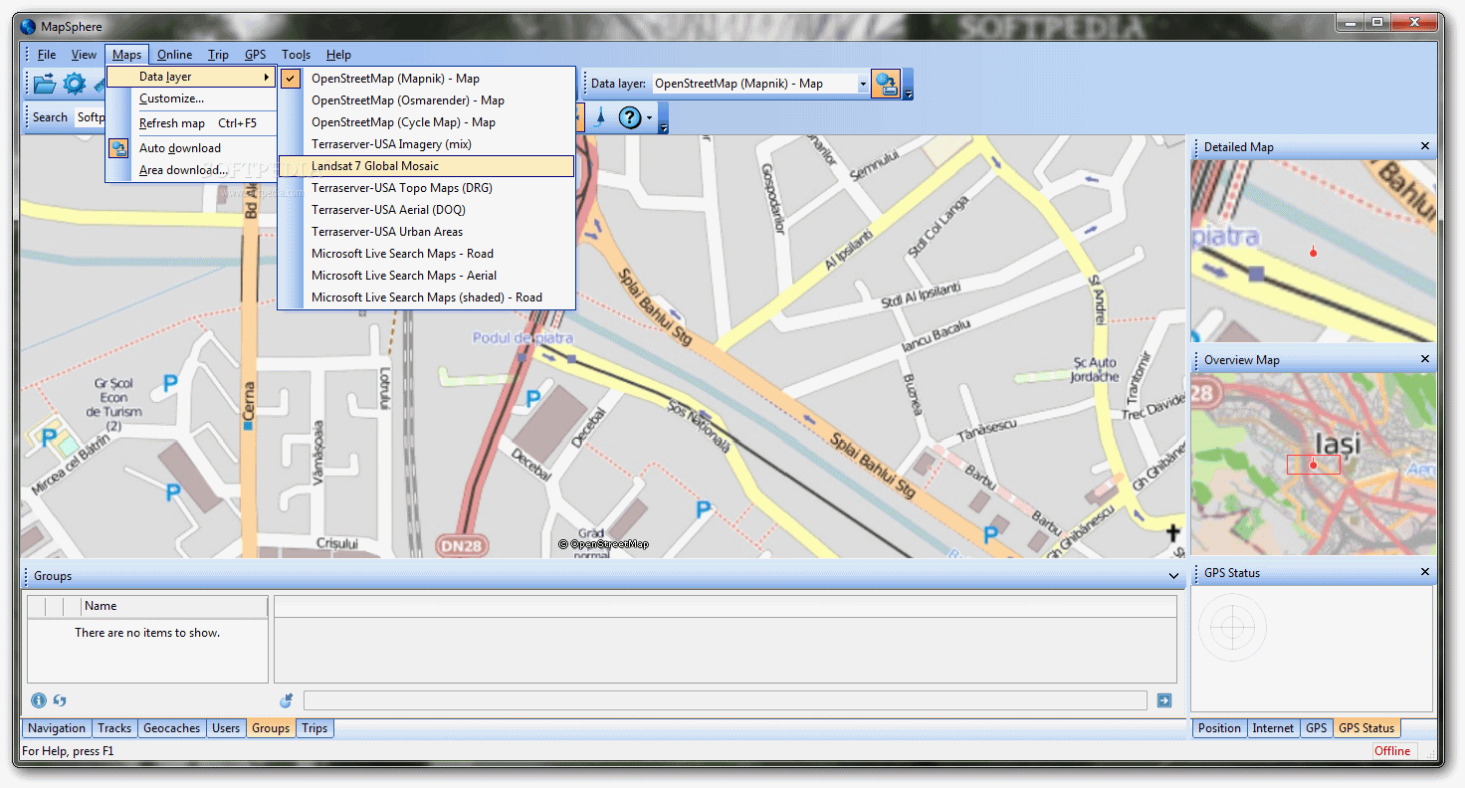This screenshot has width=1465, height=788.
Task: Close the Overview Map panel
Action: pyautogui.click(x=1424, y=359)
